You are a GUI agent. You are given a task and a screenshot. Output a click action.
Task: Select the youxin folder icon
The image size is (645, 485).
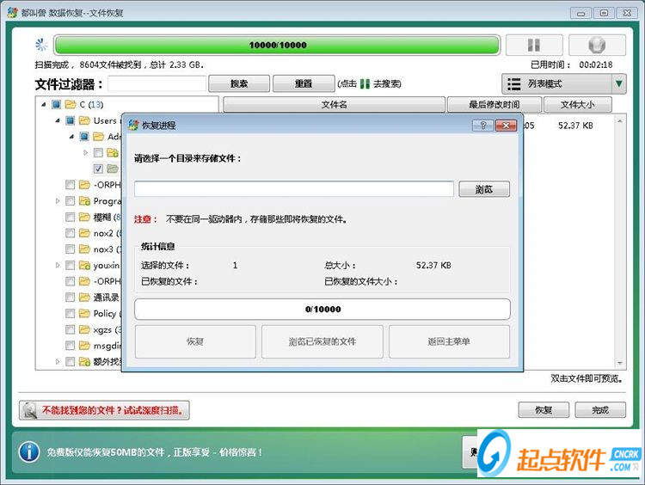click(84, 265)
